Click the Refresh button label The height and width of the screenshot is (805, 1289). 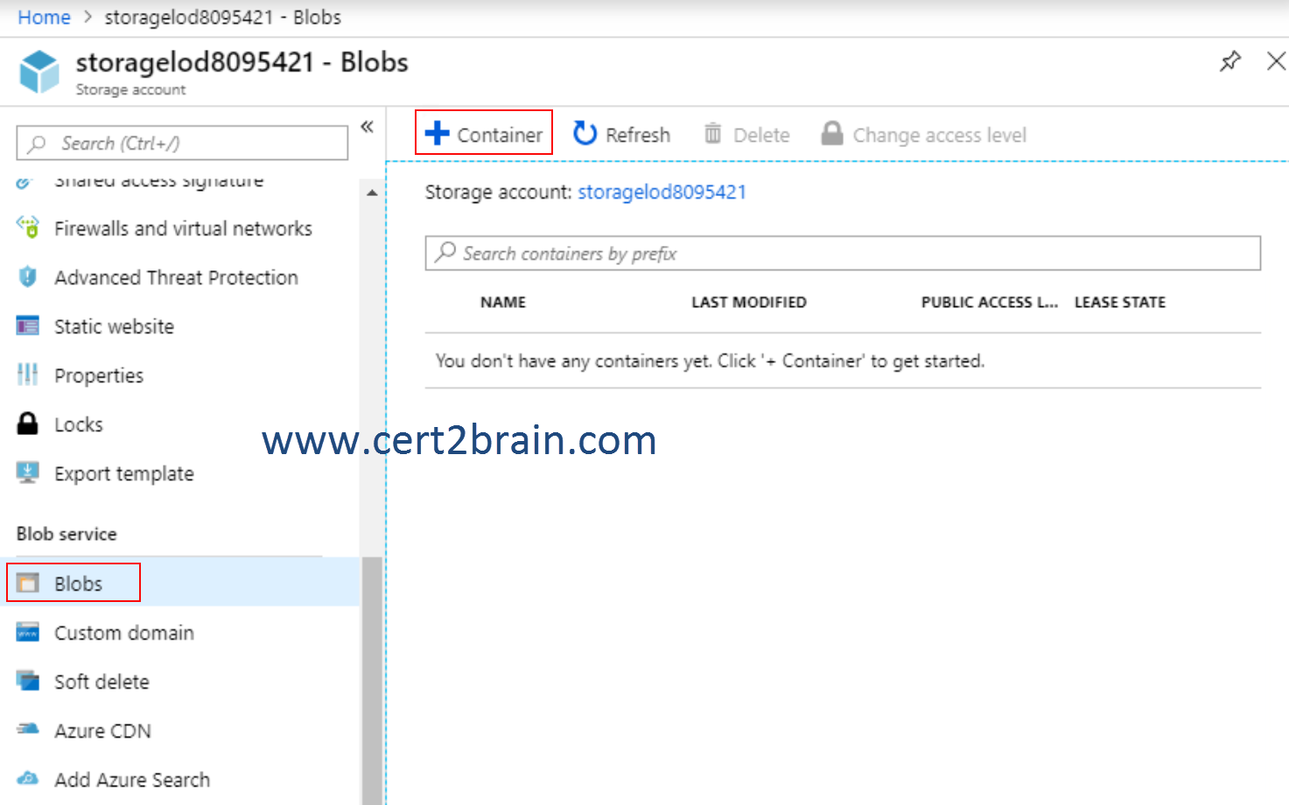[638, 135]
